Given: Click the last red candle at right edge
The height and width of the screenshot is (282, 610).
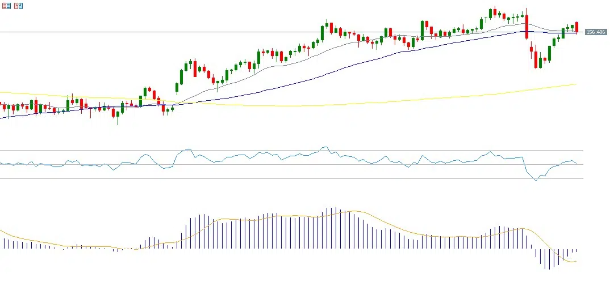Looking at the screenshot, I should point(576,27).
